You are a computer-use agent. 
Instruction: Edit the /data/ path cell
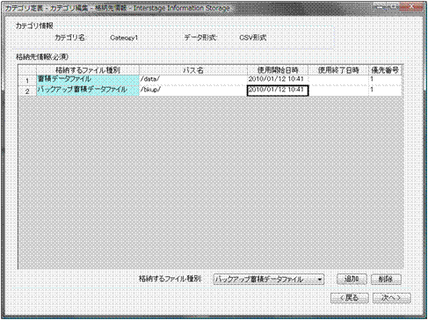(x=193, y=80)
